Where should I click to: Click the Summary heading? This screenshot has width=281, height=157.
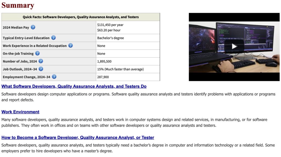pyautogui.click(x=18, y=5)
